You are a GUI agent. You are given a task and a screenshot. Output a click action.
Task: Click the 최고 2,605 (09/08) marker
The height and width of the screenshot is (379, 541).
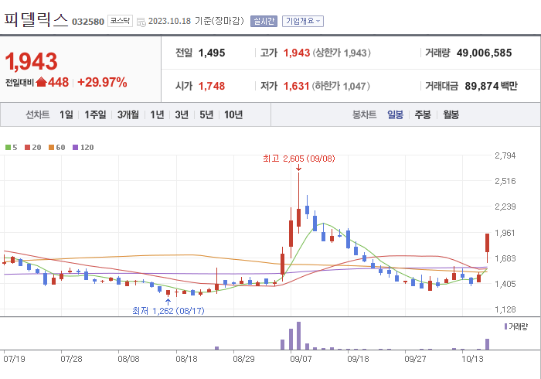point(298,159)
